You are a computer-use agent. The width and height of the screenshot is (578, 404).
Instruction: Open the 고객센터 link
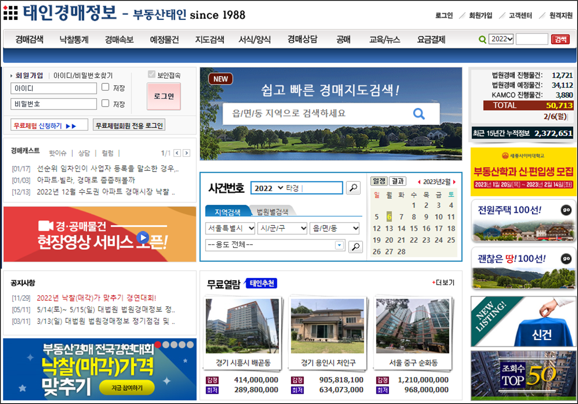click(x=520, y=15)
